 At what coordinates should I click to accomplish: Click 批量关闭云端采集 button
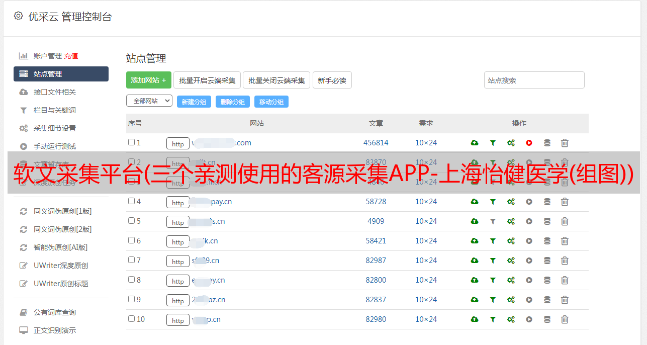click(276, 80)
